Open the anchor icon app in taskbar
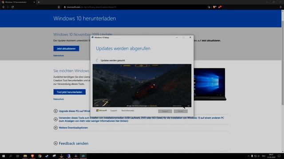The height and width of the screenshot is (159, 284). (x=61, y=156)
